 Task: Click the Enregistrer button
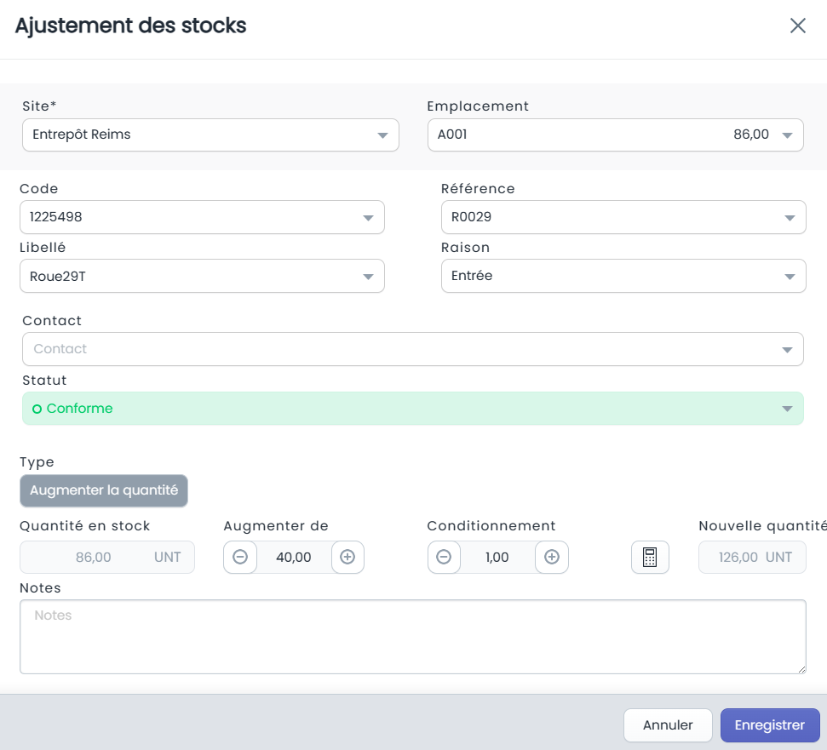[x=770, y=725]
